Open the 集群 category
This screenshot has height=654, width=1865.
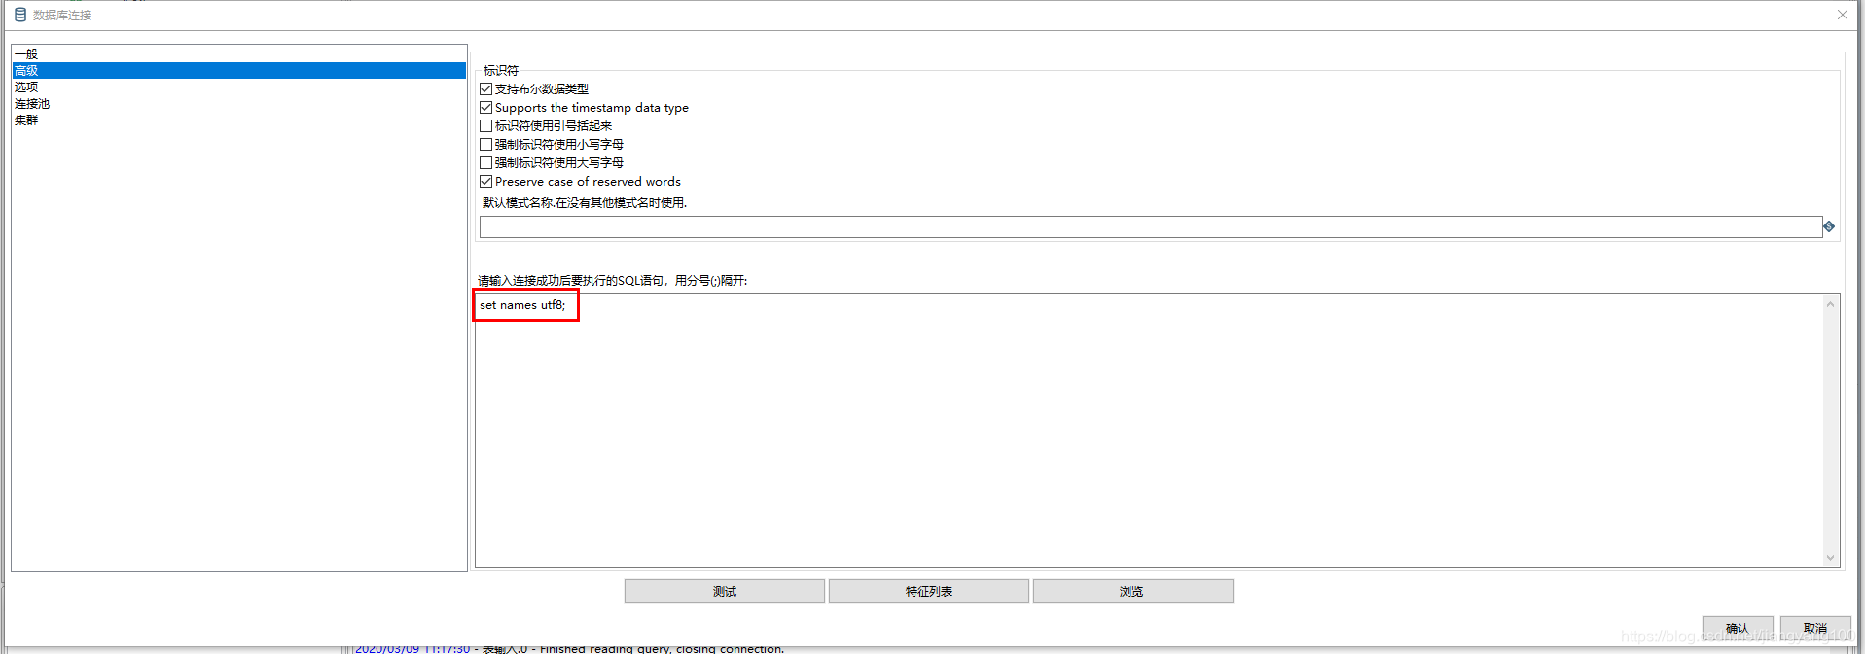point(238,120)
